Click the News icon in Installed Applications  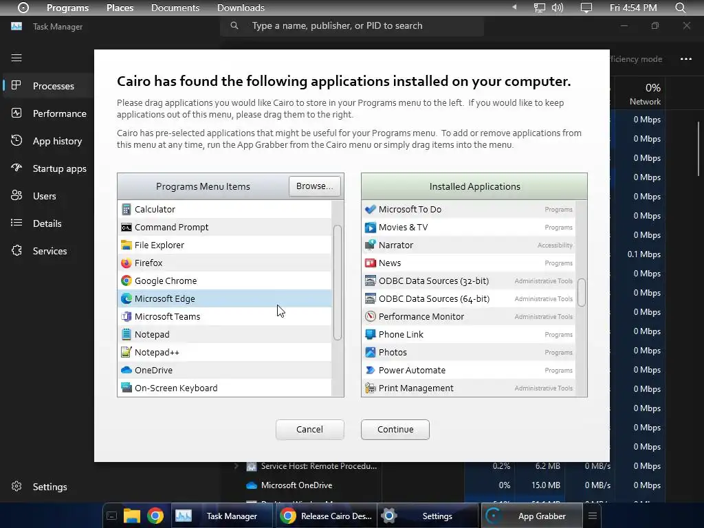[370, 263]
